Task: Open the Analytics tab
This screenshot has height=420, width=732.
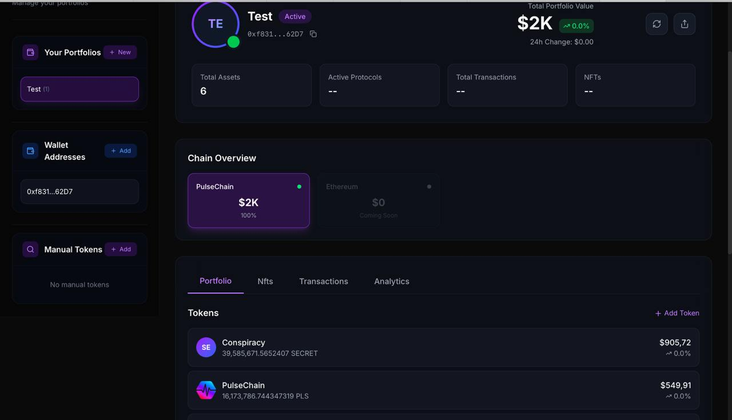Action: (392, 281)
